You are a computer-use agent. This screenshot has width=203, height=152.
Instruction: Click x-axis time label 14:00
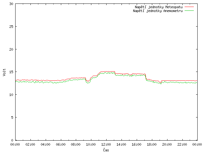121,144
